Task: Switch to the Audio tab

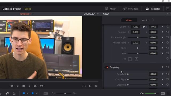Action: pos(145,20)
